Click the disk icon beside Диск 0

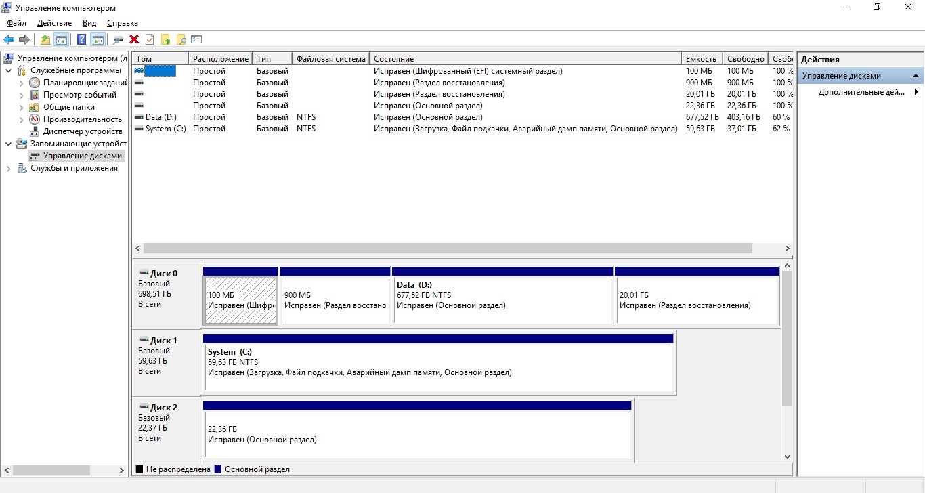[x=144, y=273]
